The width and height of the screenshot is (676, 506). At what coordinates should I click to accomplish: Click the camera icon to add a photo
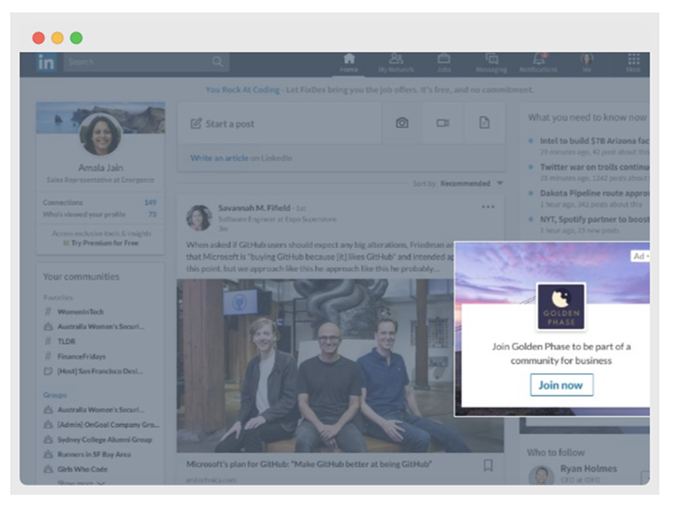pyautogui.click(x=401, y=123)
